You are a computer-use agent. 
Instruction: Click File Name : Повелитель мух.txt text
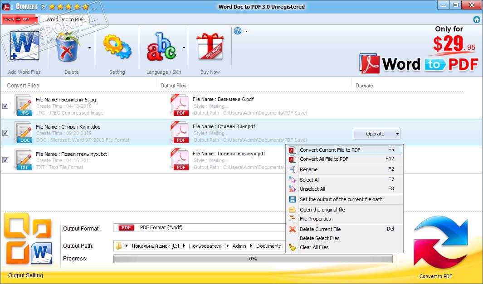tap(72, 154)
